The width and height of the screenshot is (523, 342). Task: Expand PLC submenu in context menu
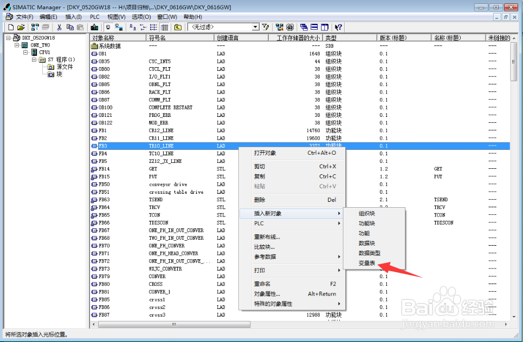pos(292,223)
